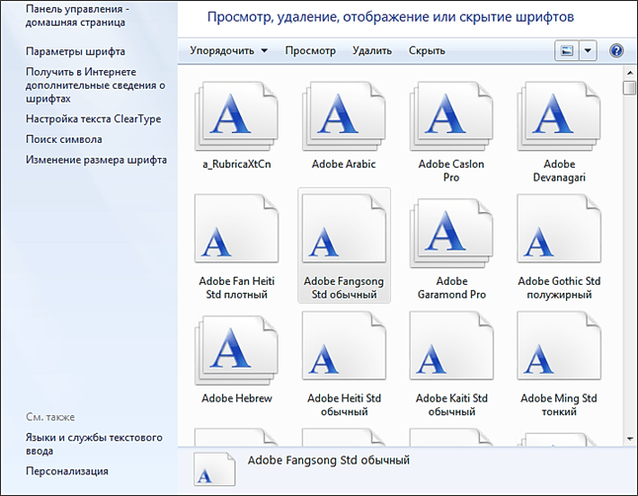Select the Adobe Arabic font icon
The image size is (638, 496).
pos(344,116)
